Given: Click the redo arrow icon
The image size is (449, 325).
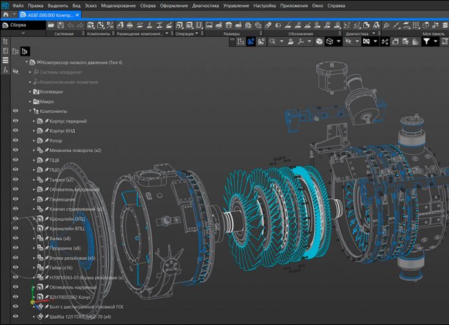Looking at the screenshot, I should pyautogui.click(x=80, y=25).
